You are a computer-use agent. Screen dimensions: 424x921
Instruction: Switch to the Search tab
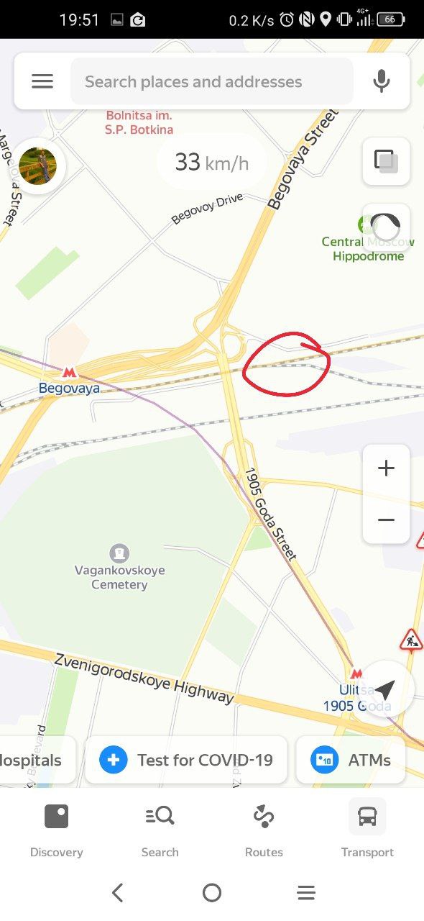coord(160,832)
